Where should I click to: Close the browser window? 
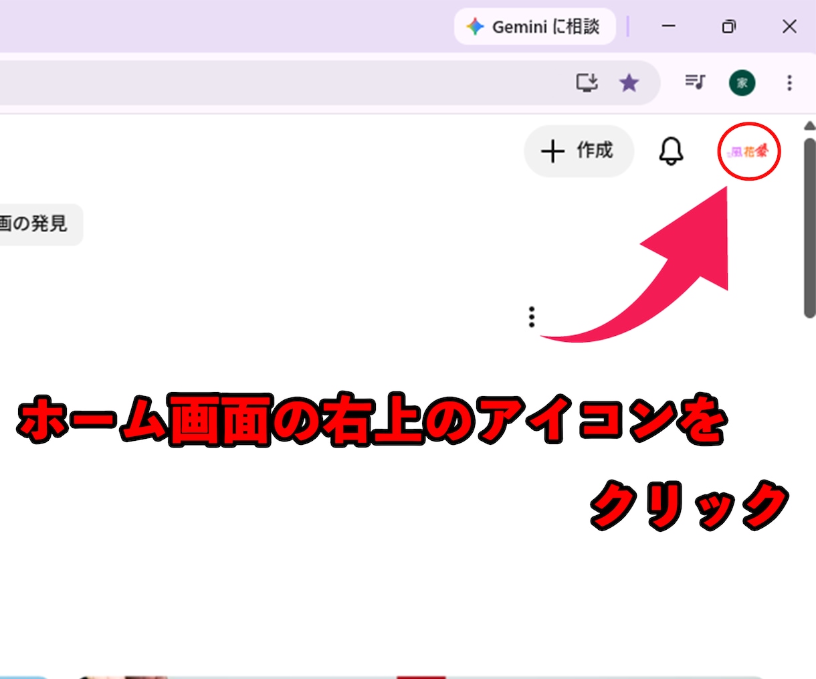tap(789, 26)
